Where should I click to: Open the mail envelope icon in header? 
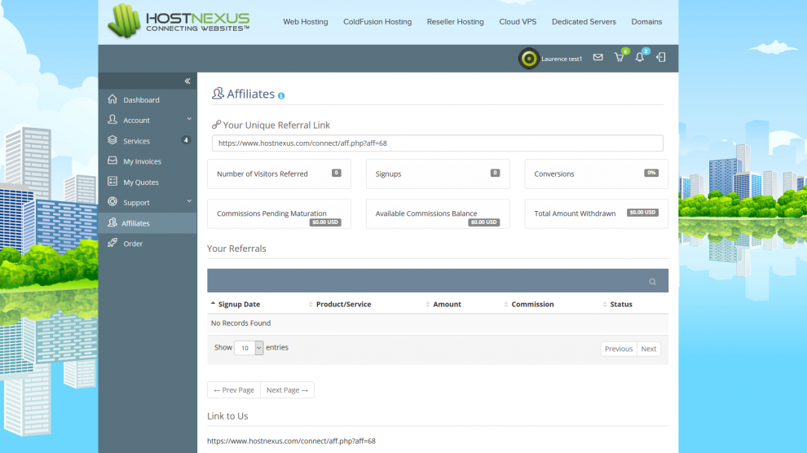(x=598, y=58)
